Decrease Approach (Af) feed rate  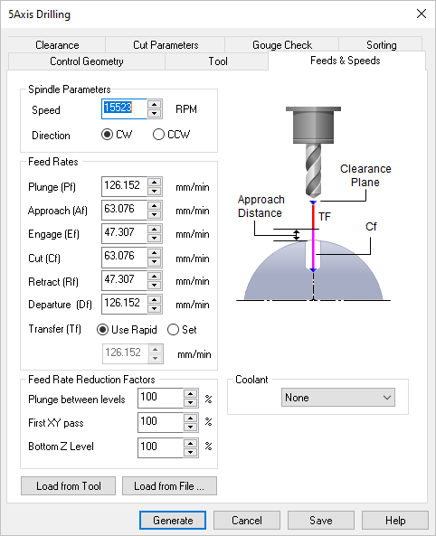[155, 215]
